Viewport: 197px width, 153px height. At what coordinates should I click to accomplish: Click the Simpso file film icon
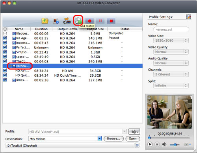click(14, 52)
